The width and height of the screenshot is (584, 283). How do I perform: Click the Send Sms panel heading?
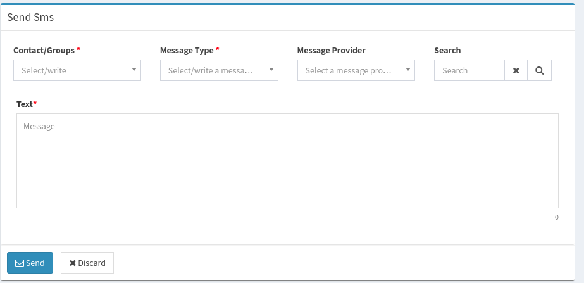click(x=30, y=17)
